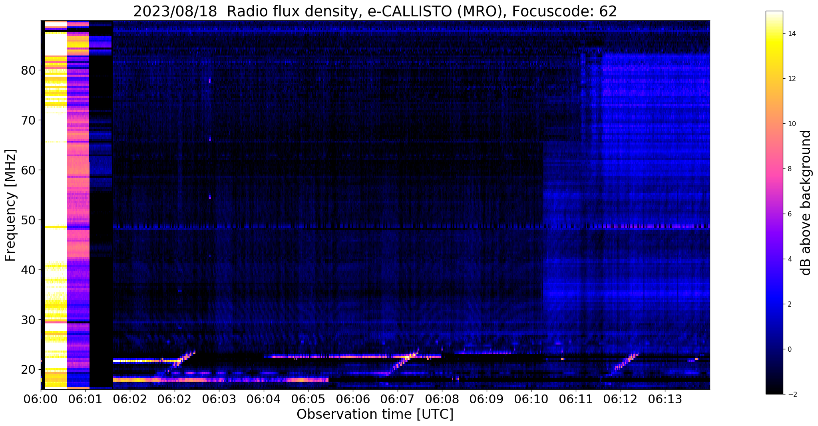This screenshot has height=426, width=818.
Task: Click the 06:13 time tick label
Action: [665, 399]
